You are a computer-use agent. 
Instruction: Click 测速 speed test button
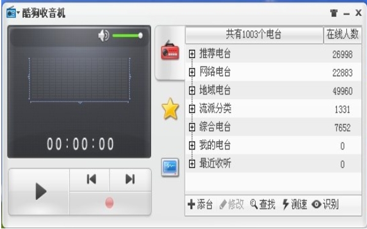click(x=295, y=204)
